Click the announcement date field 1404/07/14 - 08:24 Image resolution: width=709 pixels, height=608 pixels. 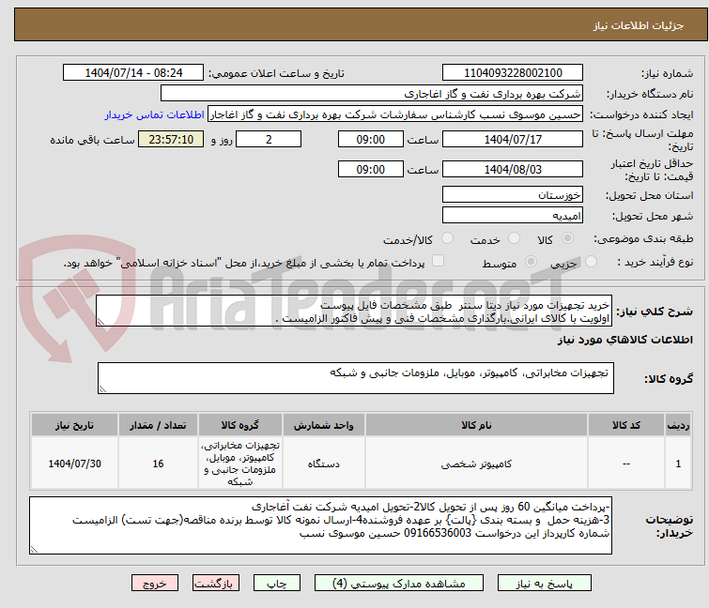(x=133, y=73)
